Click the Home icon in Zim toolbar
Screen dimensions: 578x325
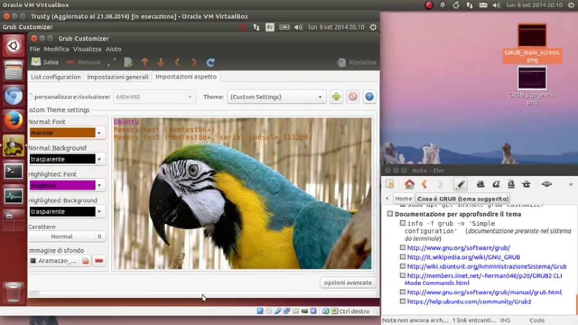(410, 184)
